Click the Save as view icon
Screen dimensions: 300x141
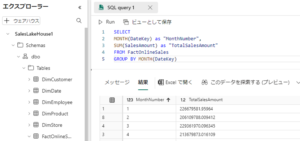pyautogui.click(x=126, y=22)
